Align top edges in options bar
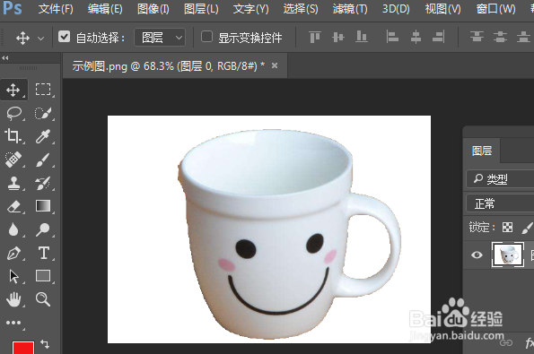The image size is (534, 354). click(315, 37)
